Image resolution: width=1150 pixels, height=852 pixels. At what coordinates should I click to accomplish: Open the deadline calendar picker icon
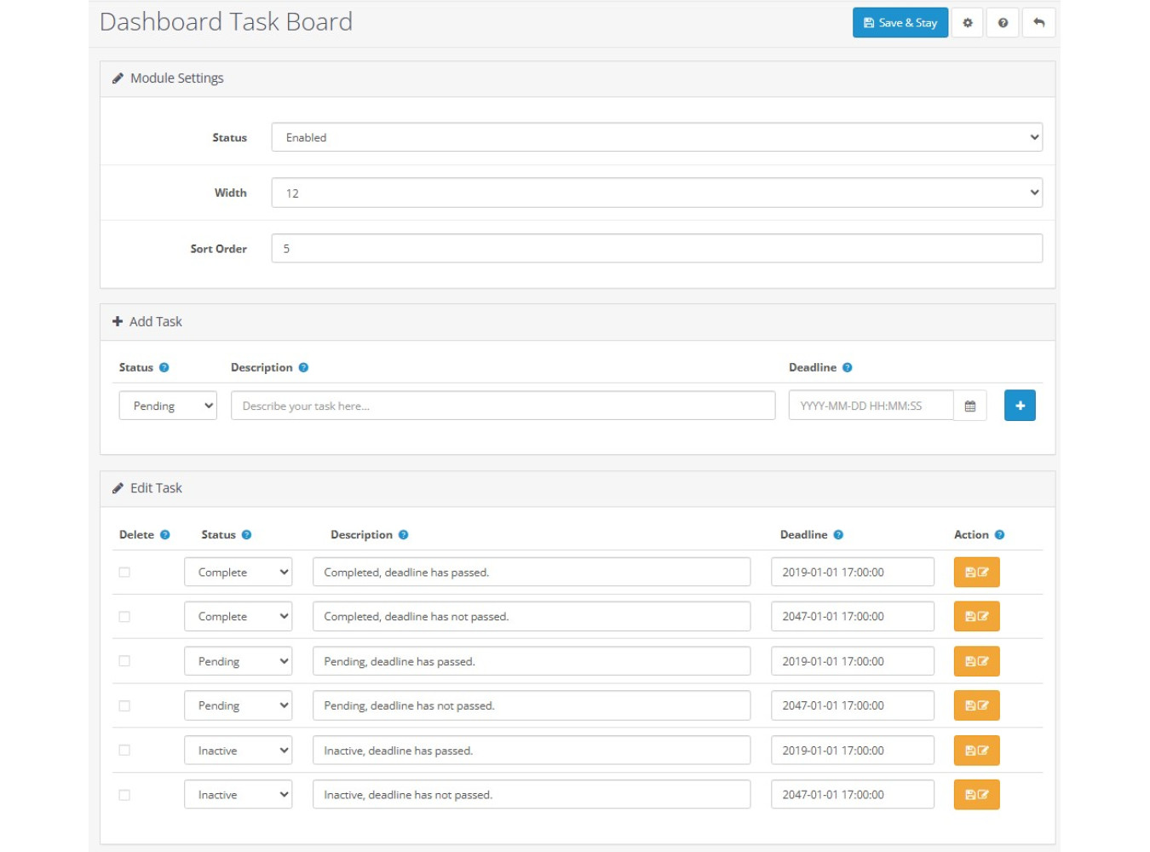[969, 406]
